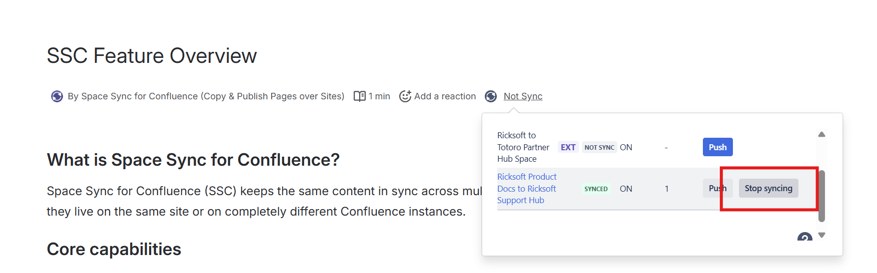Click the count 1 in the synced row
This screenshot has width=877, height=273.
(x=666, y=189)
